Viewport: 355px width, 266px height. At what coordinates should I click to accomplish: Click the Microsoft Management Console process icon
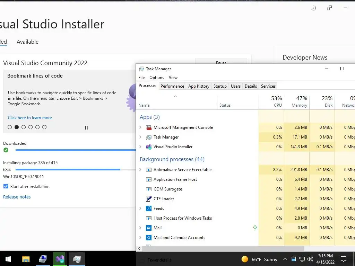click(148, 127)
